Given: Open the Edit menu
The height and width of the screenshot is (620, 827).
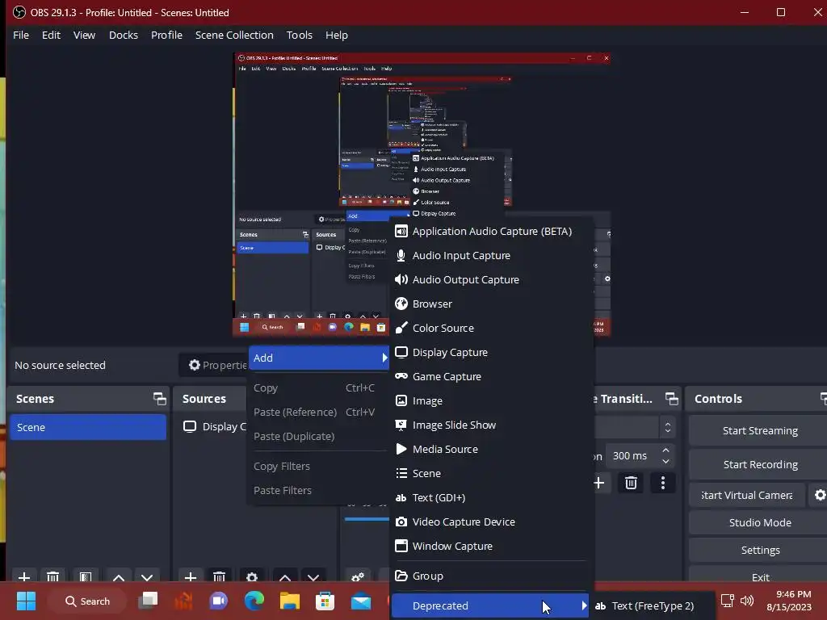Looking at the screenshot, I should pyautogui.click(x=51, y=36).
